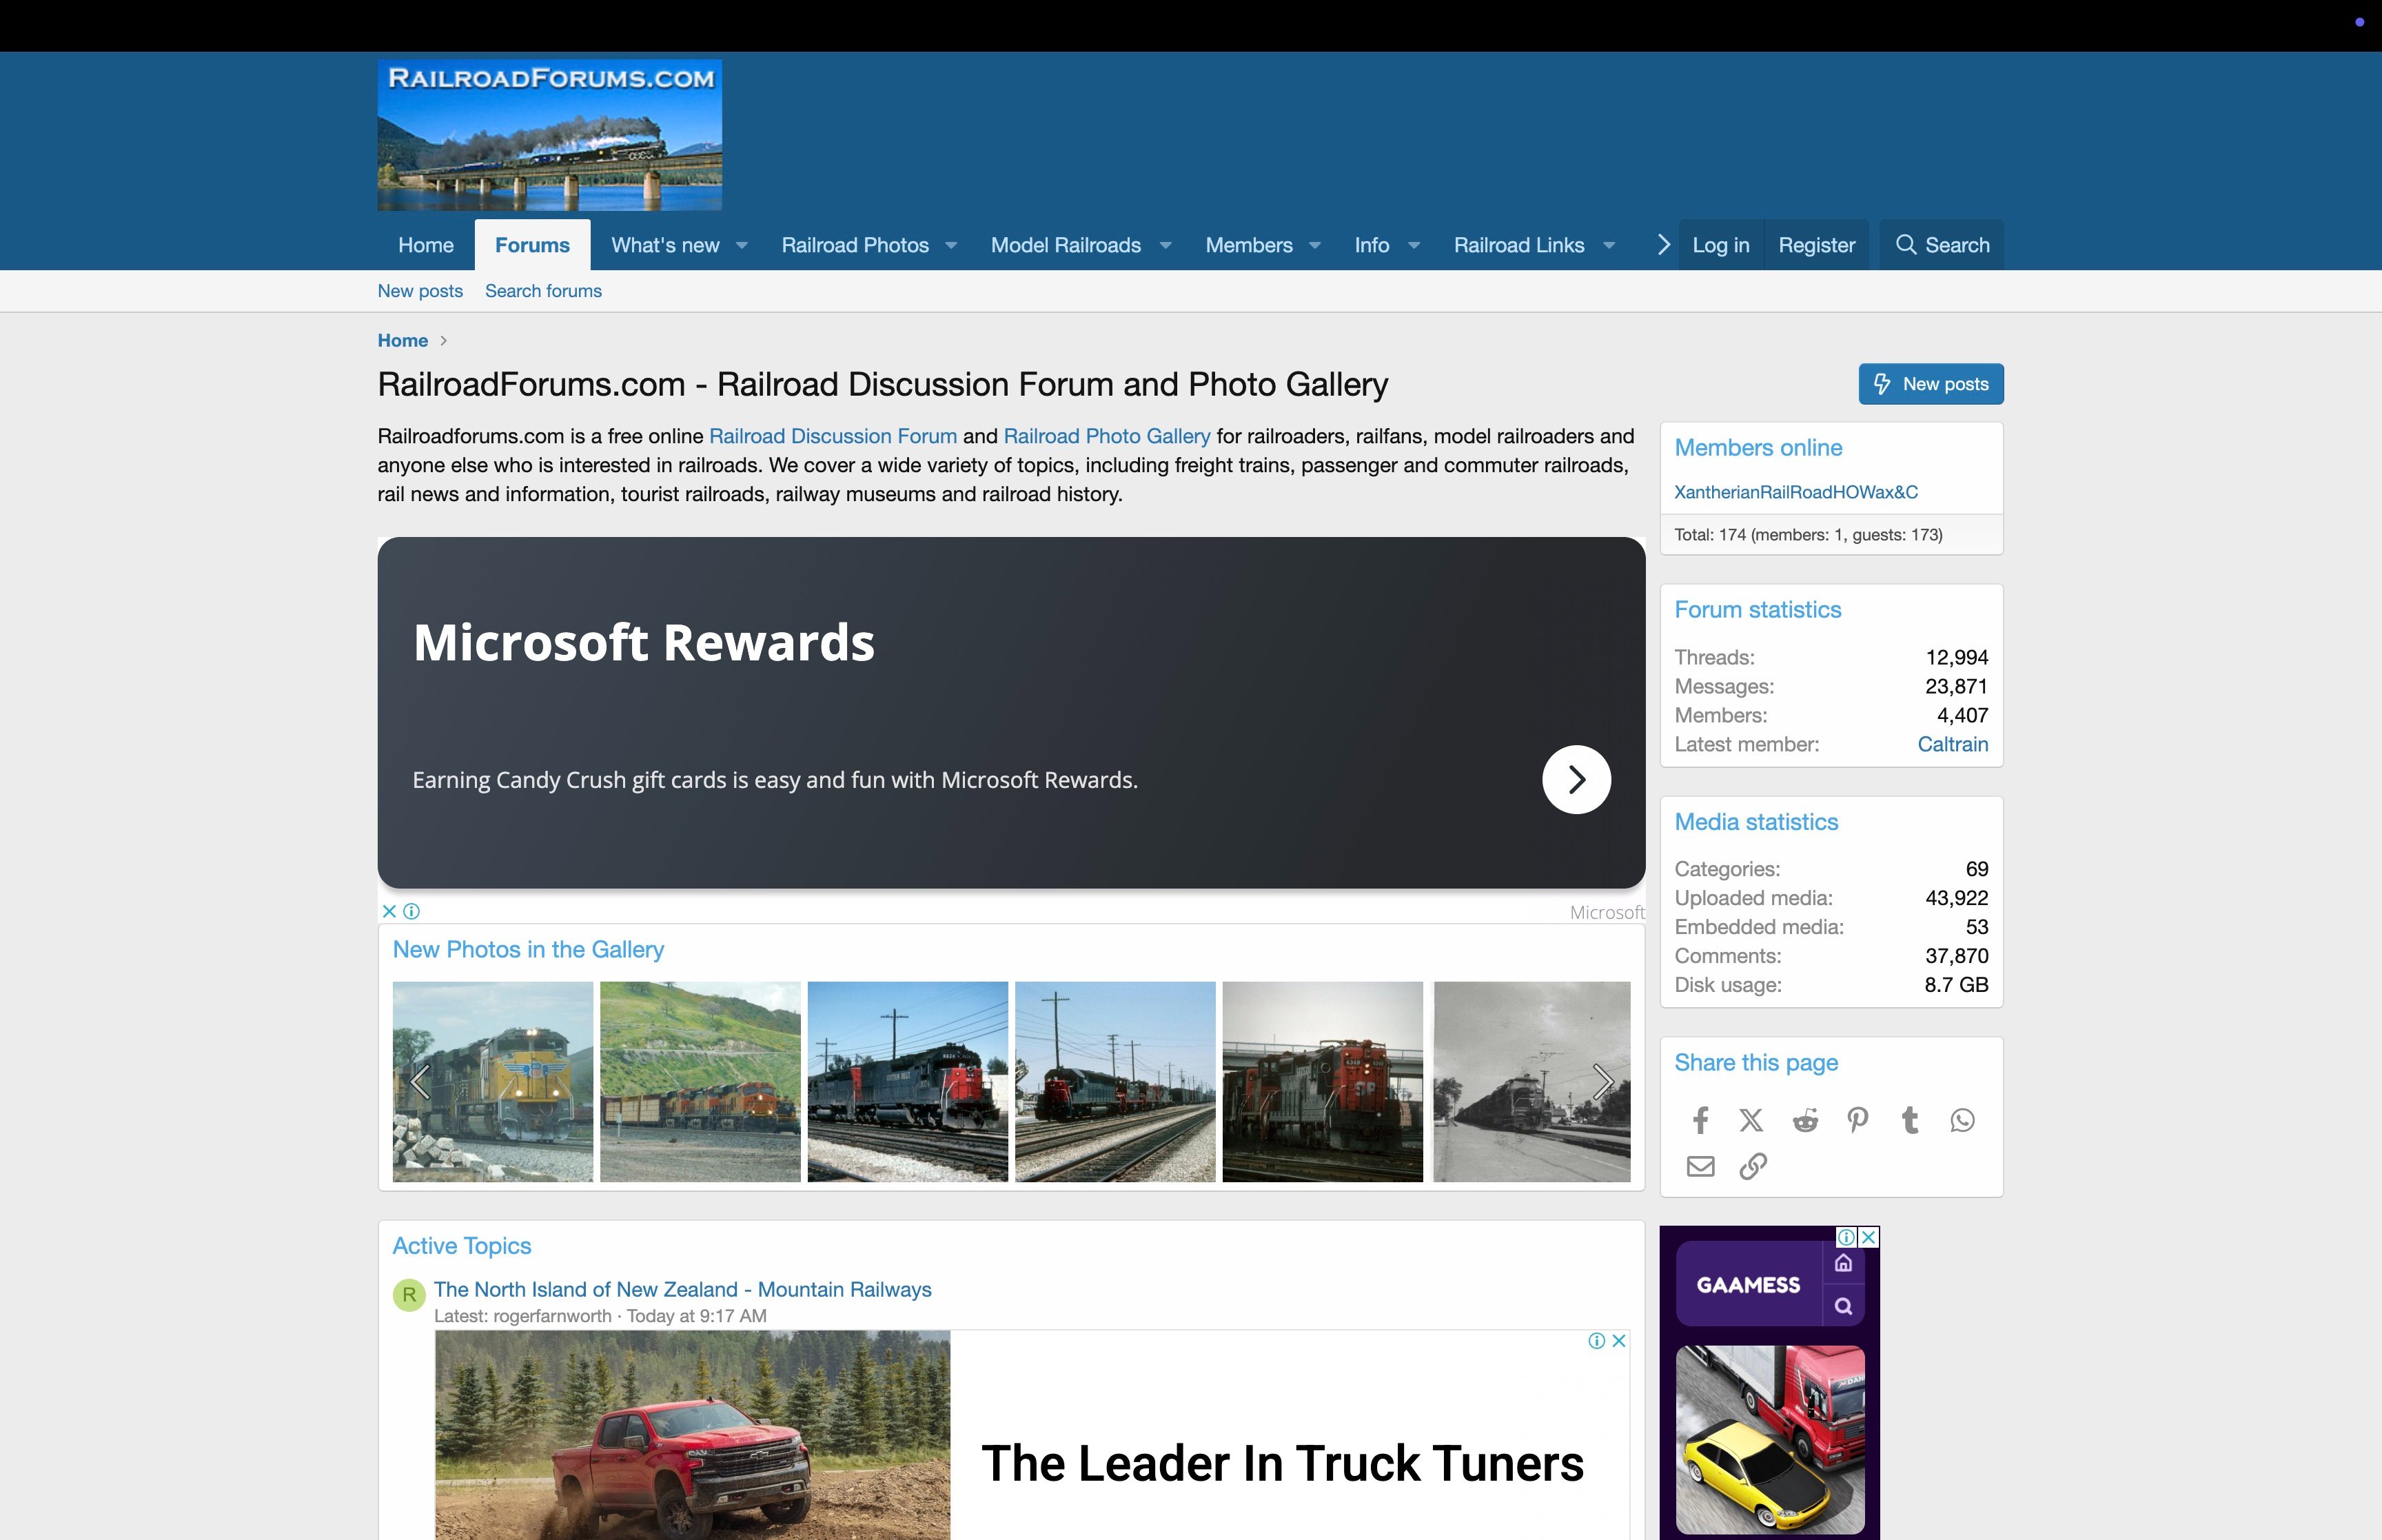Open the Members online heading
2382x1540 pixels.
(x=1758, y=448)
